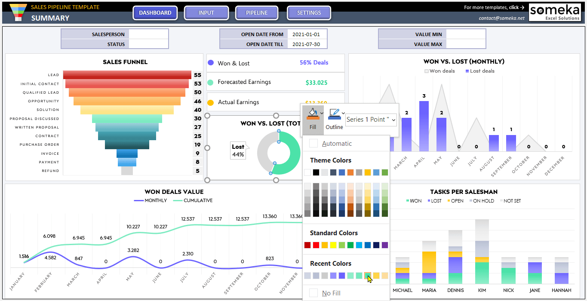Click the yellow Actual Earnings circle icon
Image resolution: width=587 pixels, height=301 pixels.
pyautogui.click(x=210, y=102)
